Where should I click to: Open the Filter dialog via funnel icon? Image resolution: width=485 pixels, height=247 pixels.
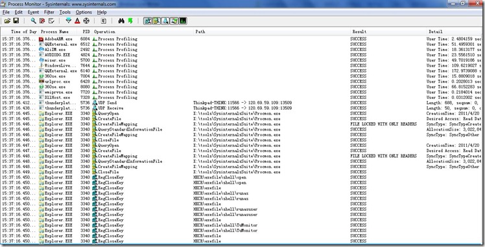tap(68, 21)
